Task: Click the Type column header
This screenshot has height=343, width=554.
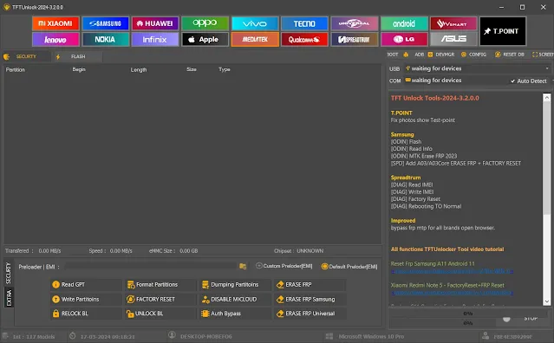Action: click(x=225, y=69)
